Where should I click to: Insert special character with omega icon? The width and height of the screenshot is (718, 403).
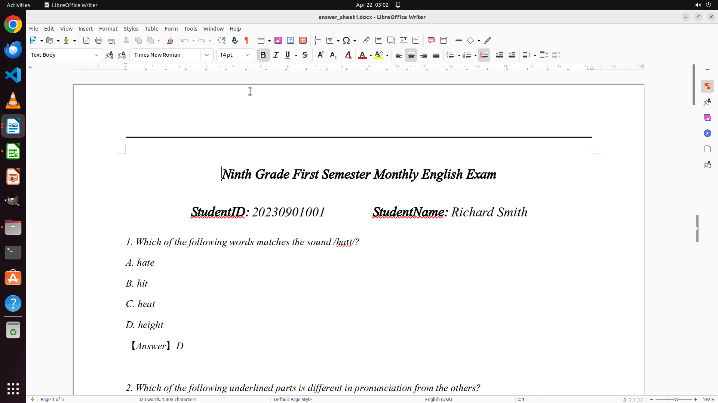[346, 40]
